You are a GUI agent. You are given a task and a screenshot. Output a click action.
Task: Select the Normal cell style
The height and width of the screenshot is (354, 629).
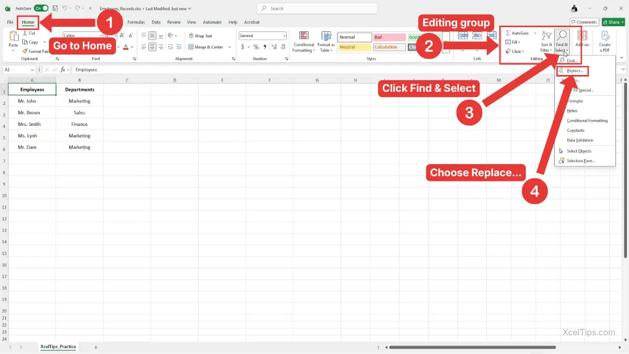pos(354,37)
